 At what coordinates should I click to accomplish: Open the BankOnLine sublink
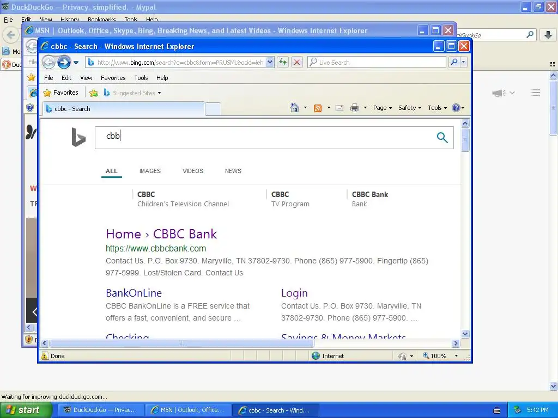click(134, 293)
